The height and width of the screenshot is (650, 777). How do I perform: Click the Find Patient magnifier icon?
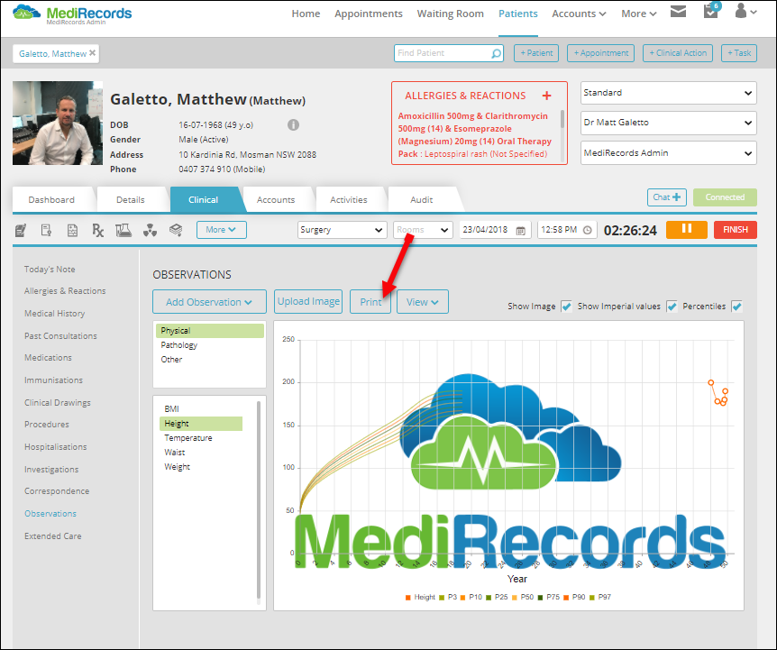[x=496, y=53]
